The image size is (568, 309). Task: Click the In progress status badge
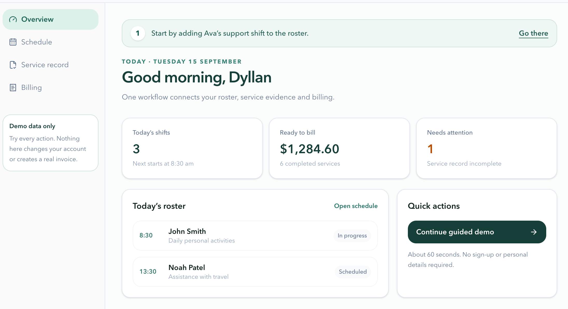352,236
